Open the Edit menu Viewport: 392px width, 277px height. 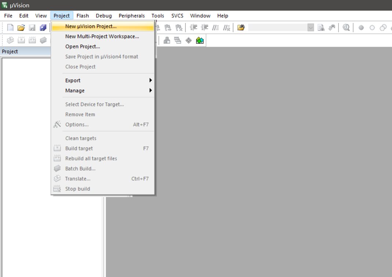pyautogui.click(x=24, y=16)
